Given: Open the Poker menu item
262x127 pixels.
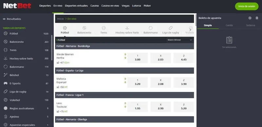Looking at the screenshot, I should 147,6.
